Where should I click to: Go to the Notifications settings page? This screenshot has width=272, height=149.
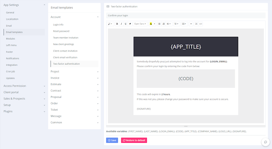click(x=12, y=58)
